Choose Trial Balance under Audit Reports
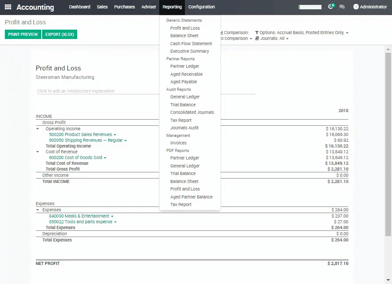 [183, 105]
